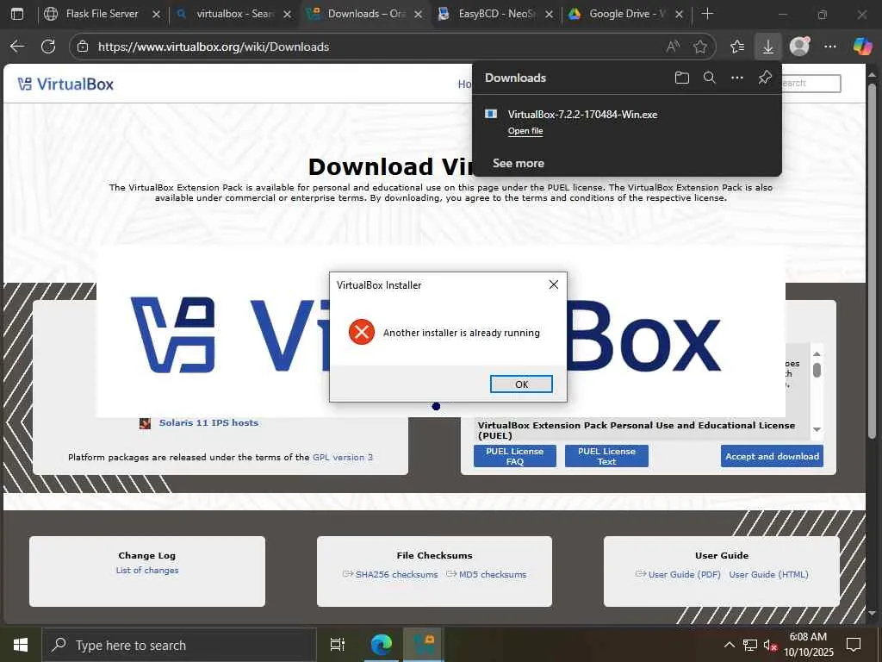Open more options in Downloads panel
This screenshot has height=662, width=882.
(x=737, y=78)
